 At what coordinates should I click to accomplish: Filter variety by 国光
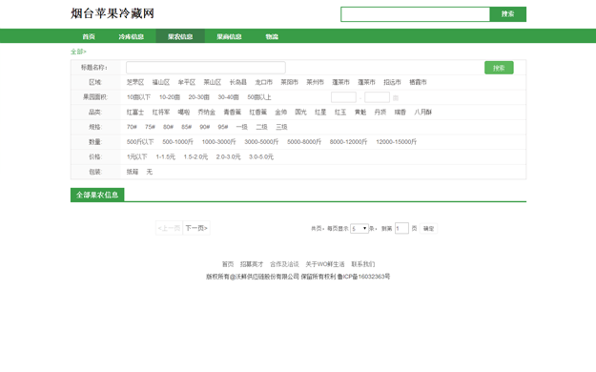click(x=300, y=113)
